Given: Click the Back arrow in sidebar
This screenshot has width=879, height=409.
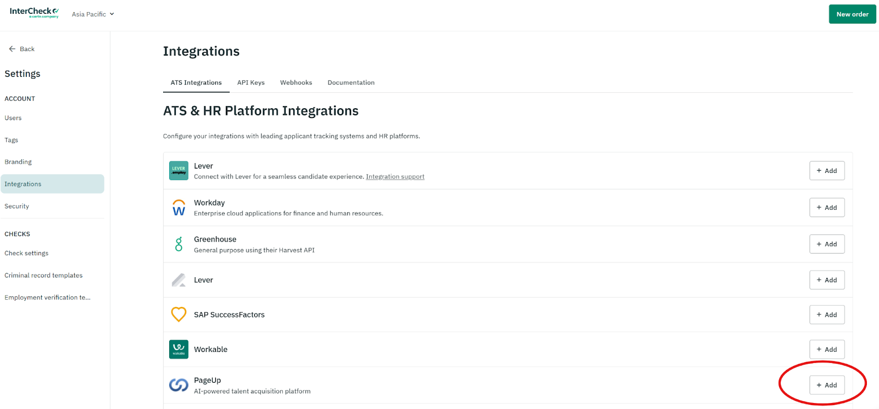Looking at the screenshot, I should click(x=12, y=49).
